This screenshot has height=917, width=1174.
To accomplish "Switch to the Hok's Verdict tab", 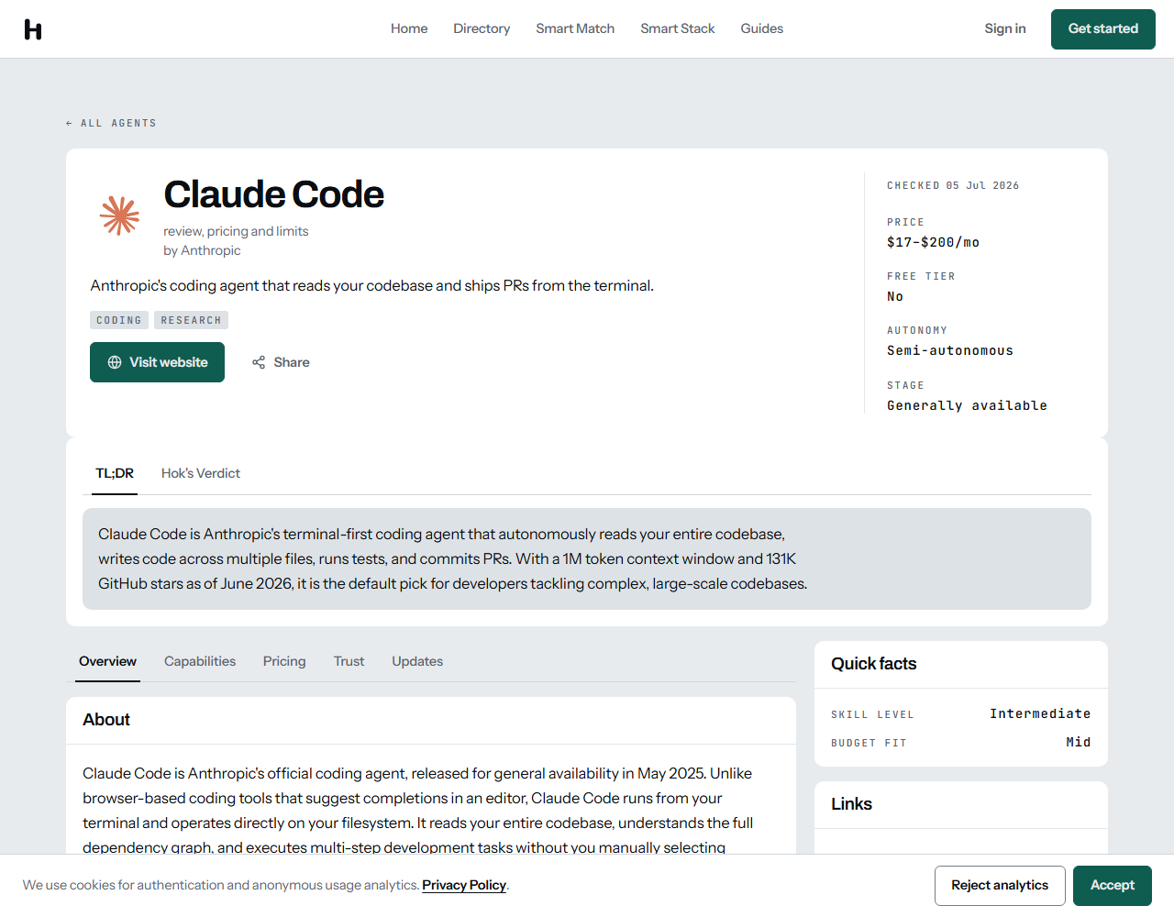I will tap(201, 473).
